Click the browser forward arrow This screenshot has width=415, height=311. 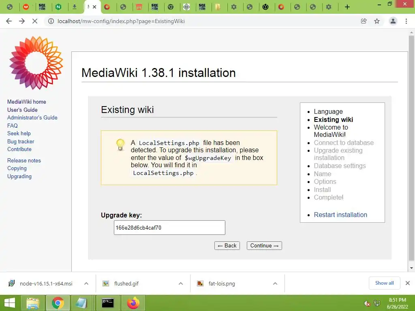(x=22, y=21)
